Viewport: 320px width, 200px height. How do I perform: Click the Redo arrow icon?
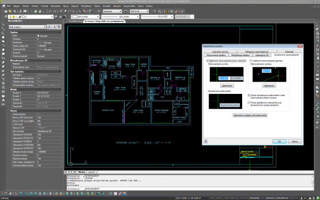pyautogui.click(x=55, y=11)
